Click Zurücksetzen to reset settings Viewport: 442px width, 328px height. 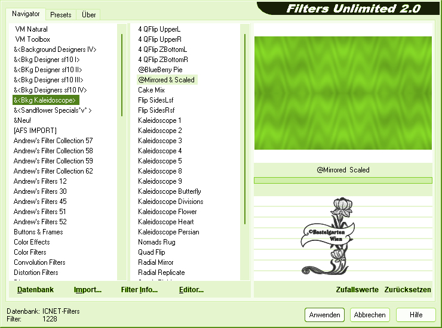pos(407,290)
